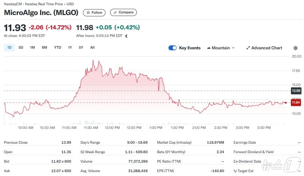This screenshot has width=304, height=176.
Task: Click the Advanced Chart expand icon
Action: (248, 48)
